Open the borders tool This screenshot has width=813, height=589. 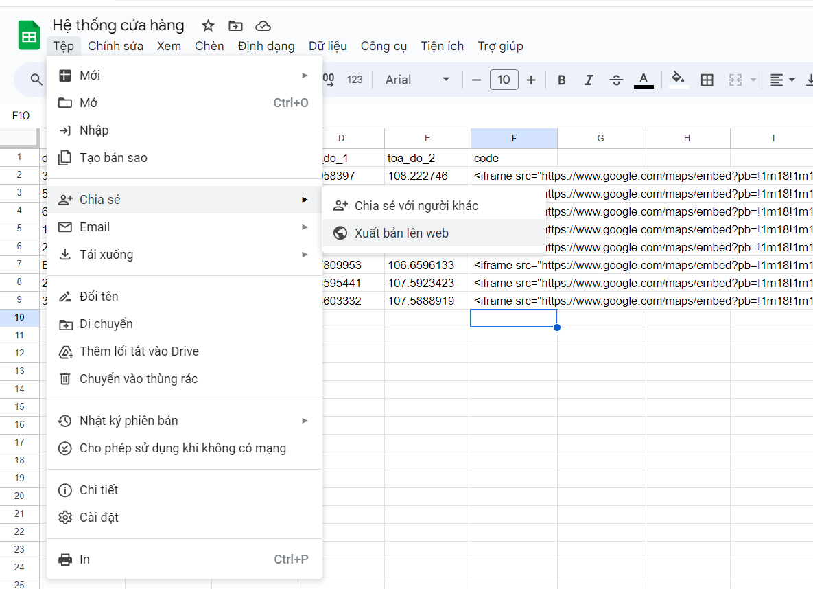pyautogui.click(x=707, y=80)
